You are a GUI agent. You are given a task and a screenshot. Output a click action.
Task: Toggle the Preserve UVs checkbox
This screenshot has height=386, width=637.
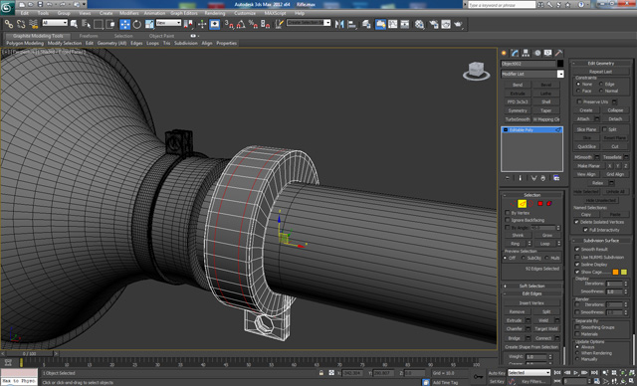pos(579,101)
